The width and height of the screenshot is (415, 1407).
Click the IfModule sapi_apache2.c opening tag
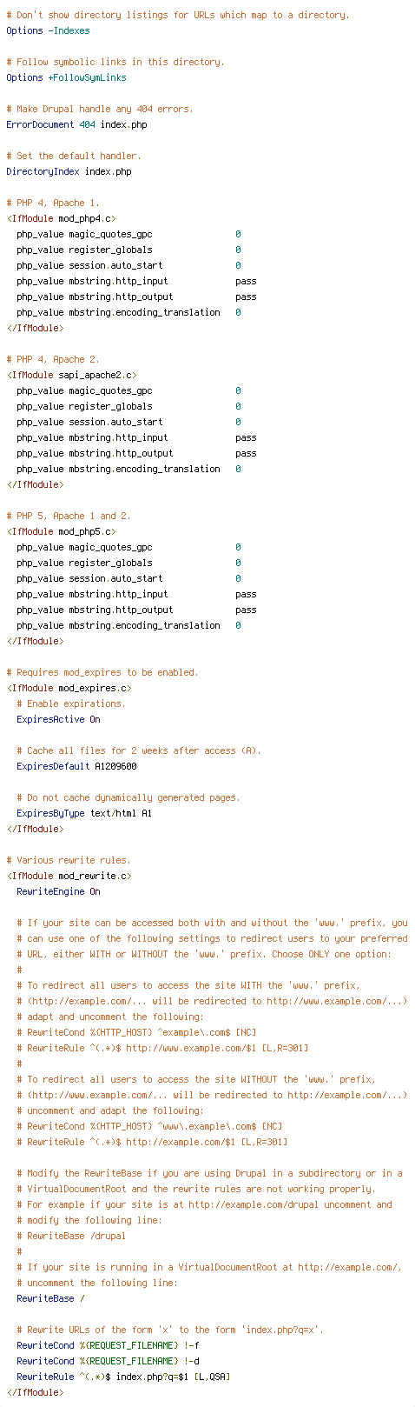point(71,375)
